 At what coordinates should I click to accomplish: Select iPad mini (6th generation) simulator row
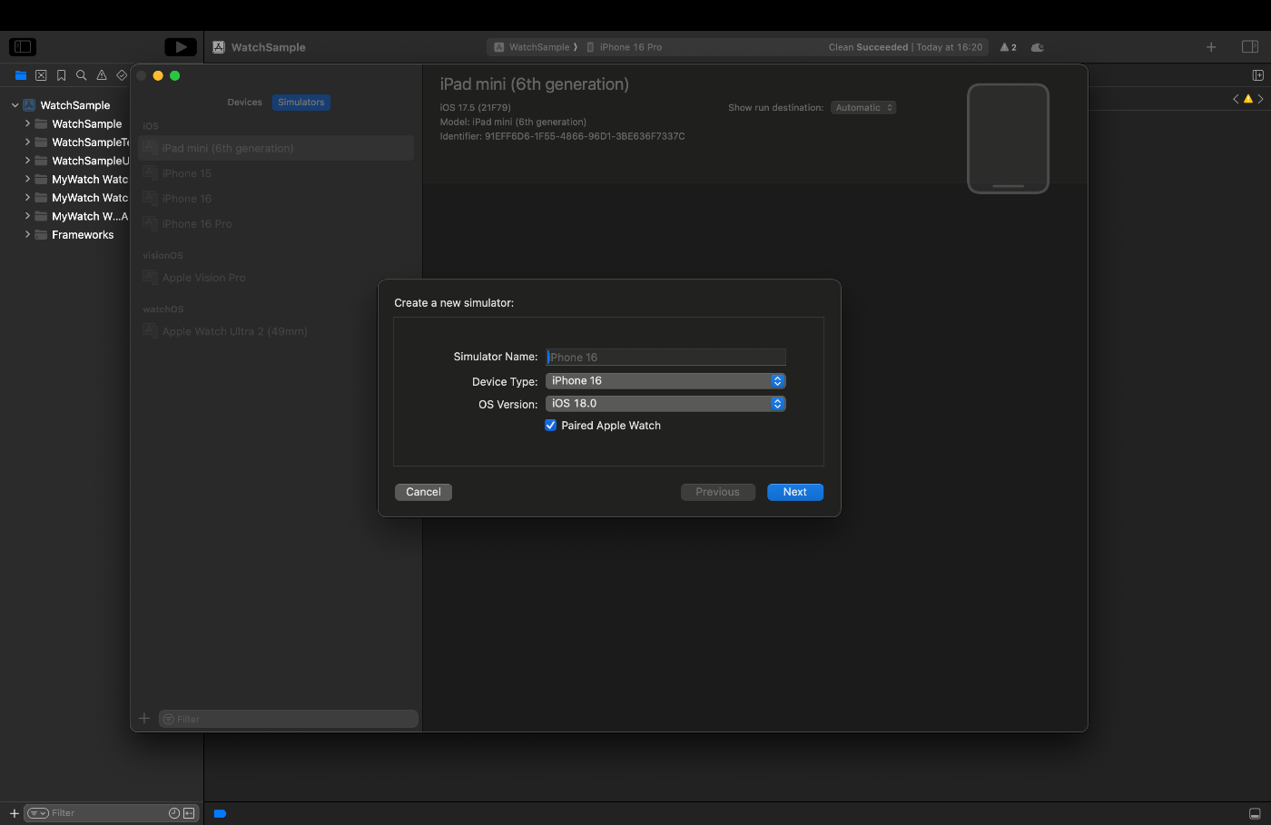(276, 148)
